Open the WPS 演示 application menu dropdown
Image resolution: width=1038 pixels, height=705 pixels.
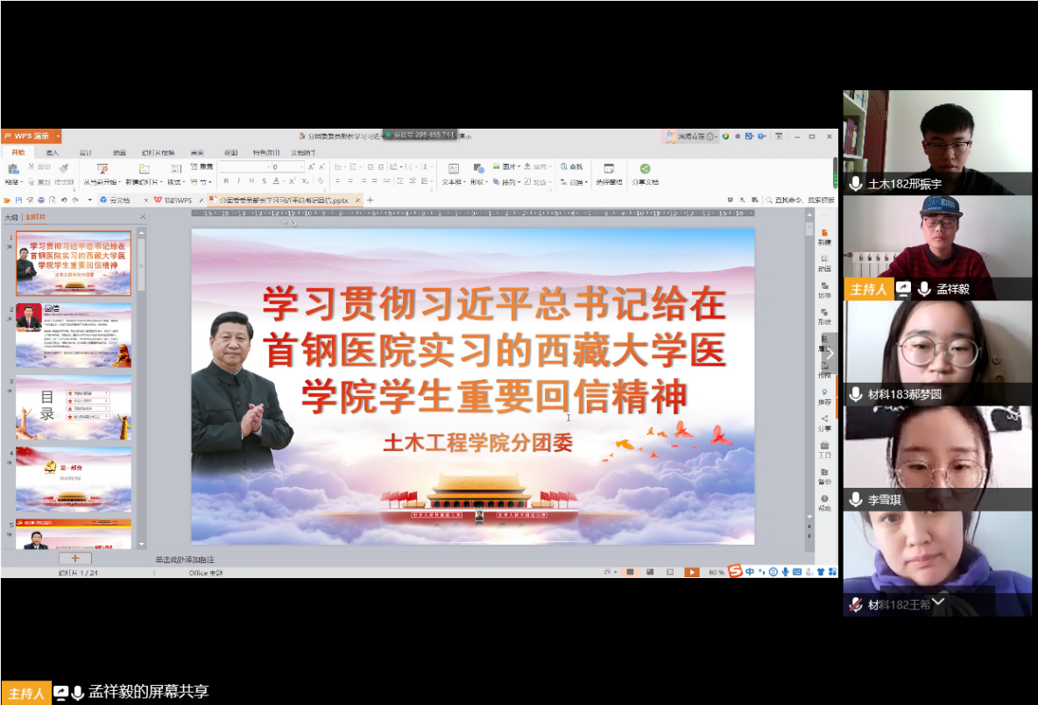tap(58, 136)
